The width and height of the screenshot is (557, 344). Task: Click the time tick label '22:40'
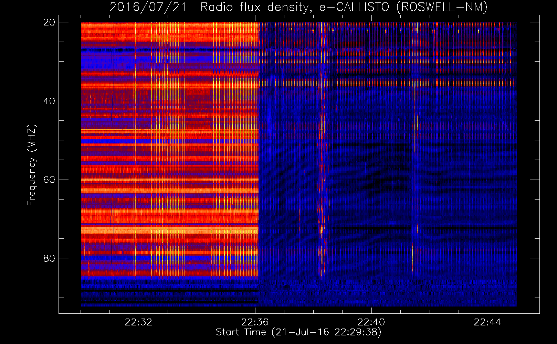click(x=371, y=322)
